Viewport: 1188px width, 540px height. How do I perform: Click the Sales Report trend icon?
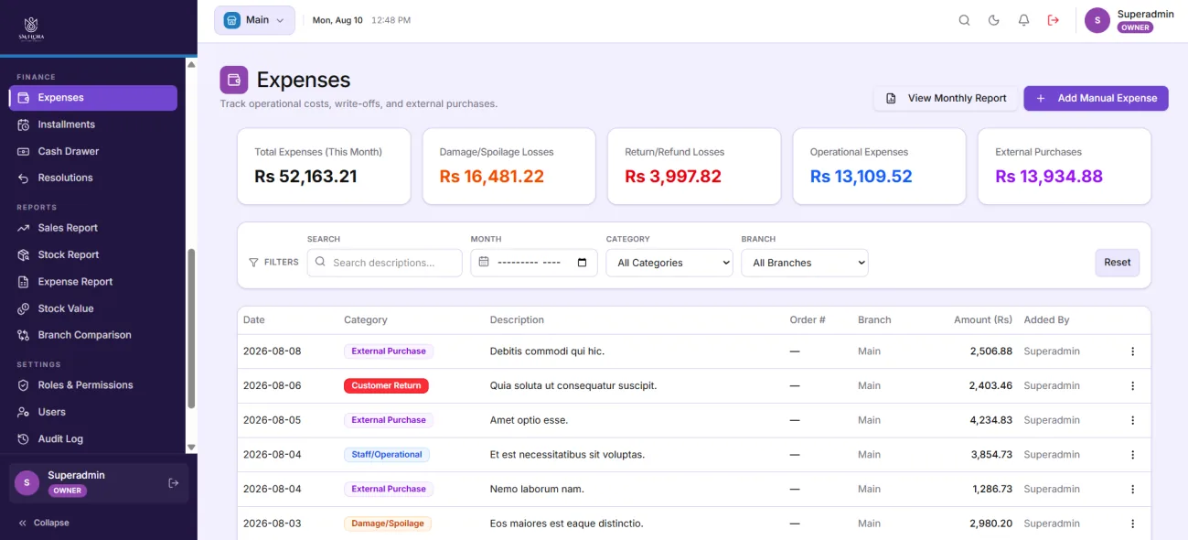pyautogui.click(x=23, y=228)
